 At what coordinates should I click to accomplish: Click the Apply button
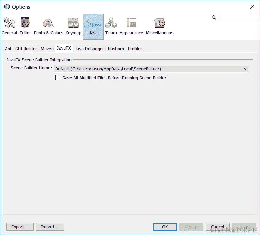[x=191, y=227]
